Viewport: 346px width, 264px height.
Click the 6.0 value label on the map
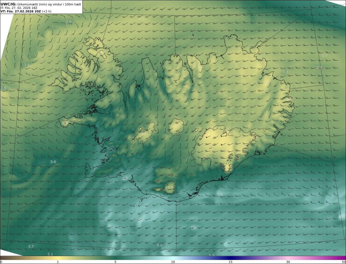pos(160,245)
